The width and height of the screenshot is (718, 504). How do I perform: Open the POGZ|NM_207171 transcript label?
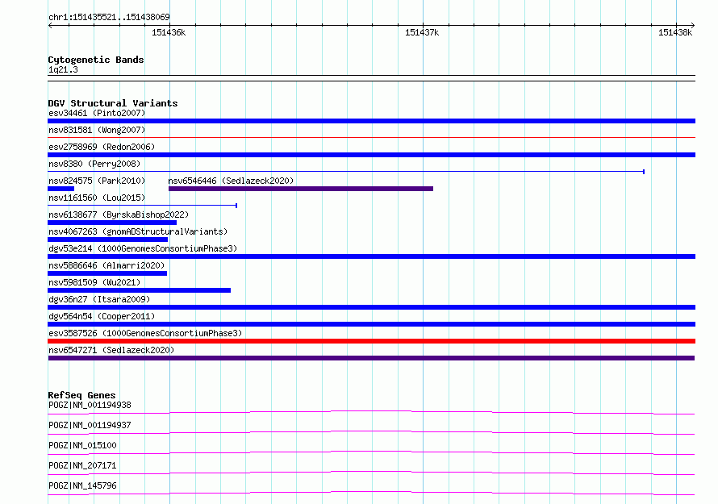pos(82,465)
